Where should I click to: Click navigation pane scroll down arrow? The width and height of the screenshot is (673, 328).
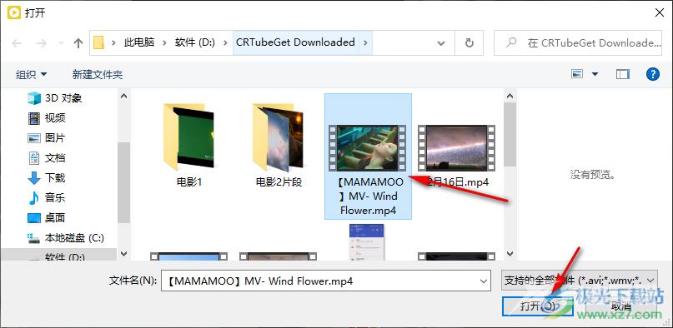click(123, 254)
